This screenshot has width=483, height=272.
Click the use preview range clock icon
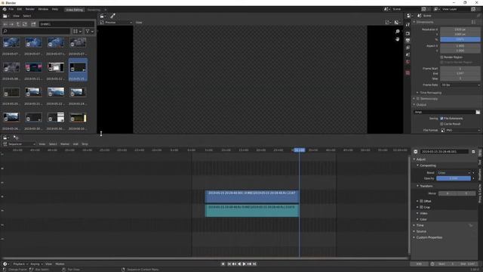pos(432,264)
